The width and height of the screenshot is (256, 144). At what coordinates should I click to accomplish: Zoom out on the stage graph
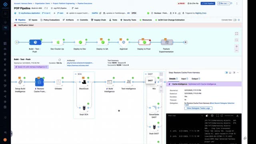(236, 51)
